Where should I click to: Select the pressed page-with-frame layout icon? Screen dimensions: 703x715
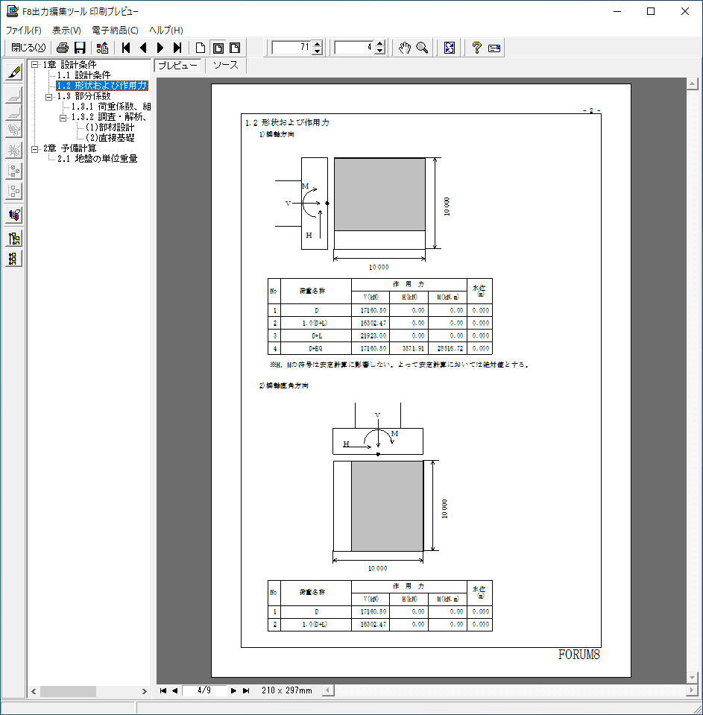pos(218,48)
